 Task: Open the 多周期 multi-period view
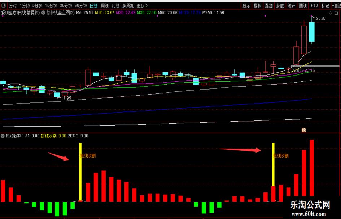point(128,6)
